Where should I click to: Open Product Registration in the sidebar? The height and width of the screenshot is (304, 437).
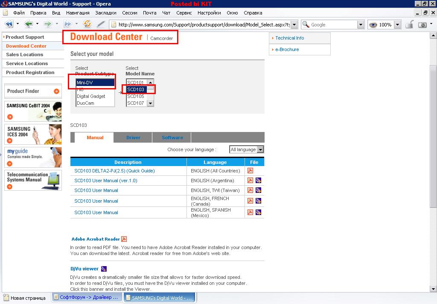(30, 72)
